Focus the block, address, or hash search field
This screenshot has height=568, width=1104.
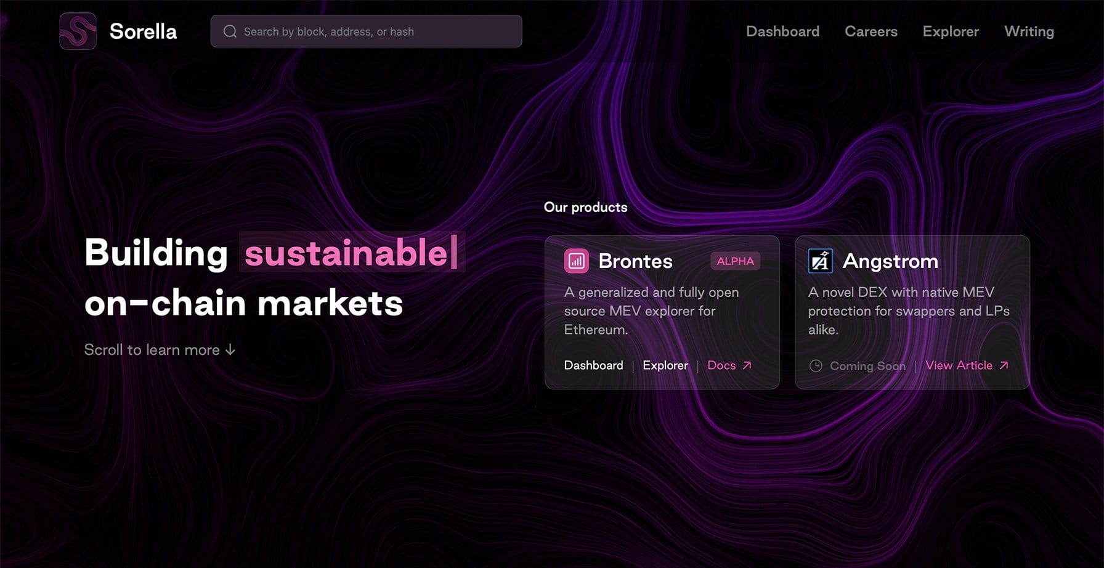coord(366,31)
